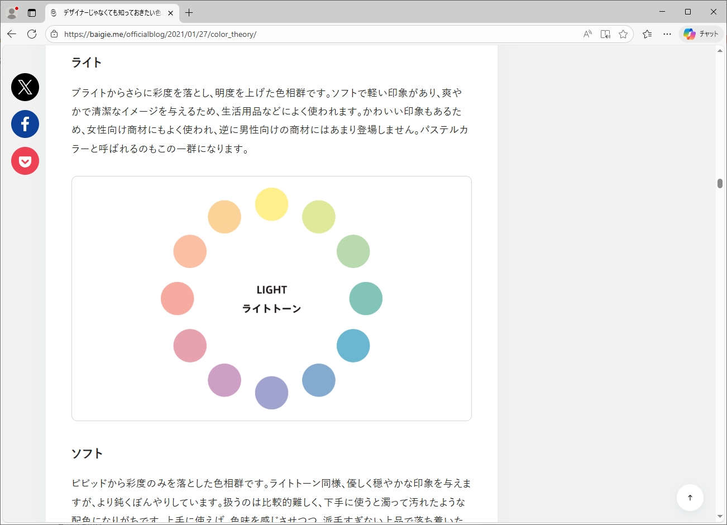Enter Immersive Reader mode
Viewport: 727px width, 525px height.
pyautogui.click(x=605, y=34)
